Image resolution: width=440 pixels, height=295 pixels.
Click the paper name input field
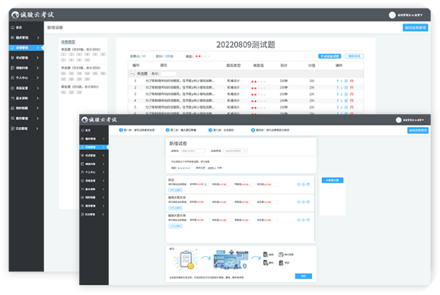click(193, 151)
